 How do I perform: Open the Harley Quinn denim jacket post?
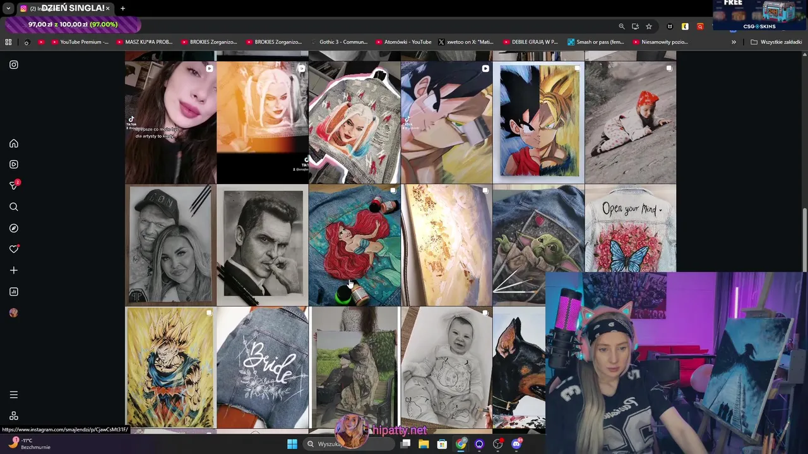click(x=355, y=122)
